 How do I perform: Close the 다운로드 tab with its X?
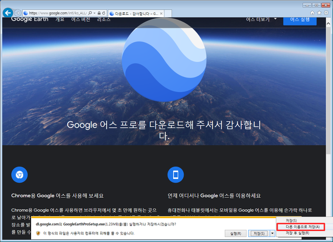point(161,13)
